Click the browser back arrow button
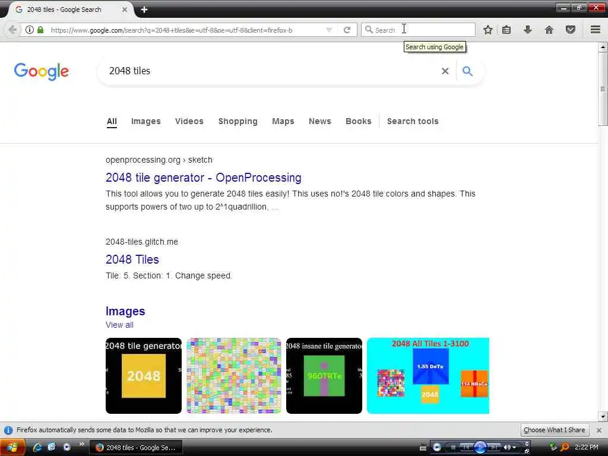This screenshot has width=608, height=456. [13, 30]
